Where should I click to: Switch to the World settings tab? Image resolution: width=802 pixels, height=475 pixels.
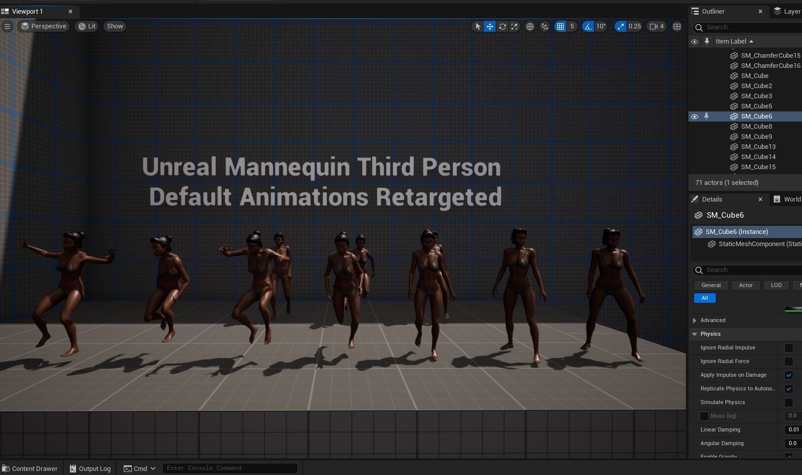[x=787, y=199]
